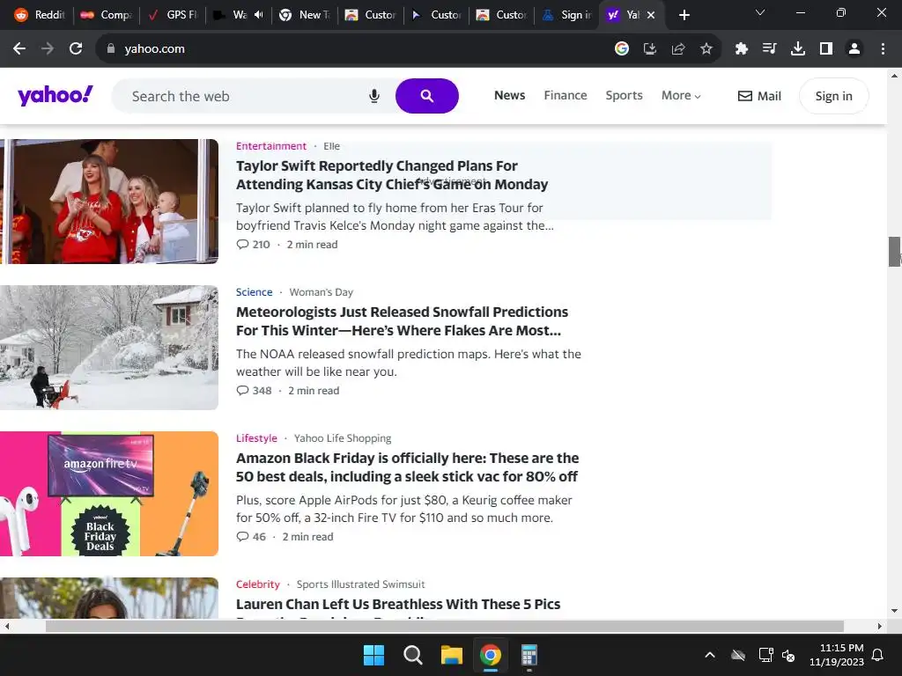Click the Science category label
The height and width of the screenshot is (676, 902).
click(x=254, y=292)
